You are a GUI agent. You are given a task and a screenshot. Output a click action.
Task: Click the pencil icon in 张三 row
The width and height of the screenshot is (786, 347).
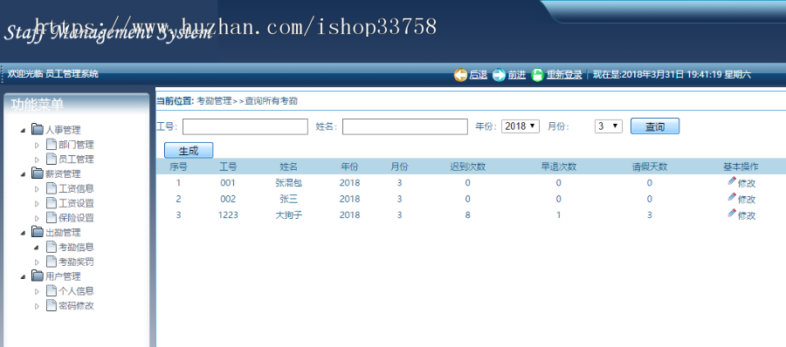[732, 197]
